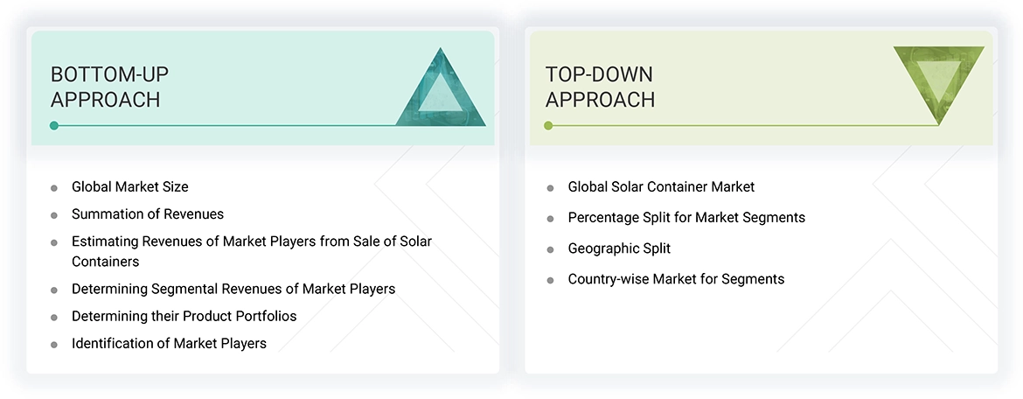Click the Global Market Size text
Viewport: 1023px width, 399px height.
pyautogui.click(x=129, y=186)
